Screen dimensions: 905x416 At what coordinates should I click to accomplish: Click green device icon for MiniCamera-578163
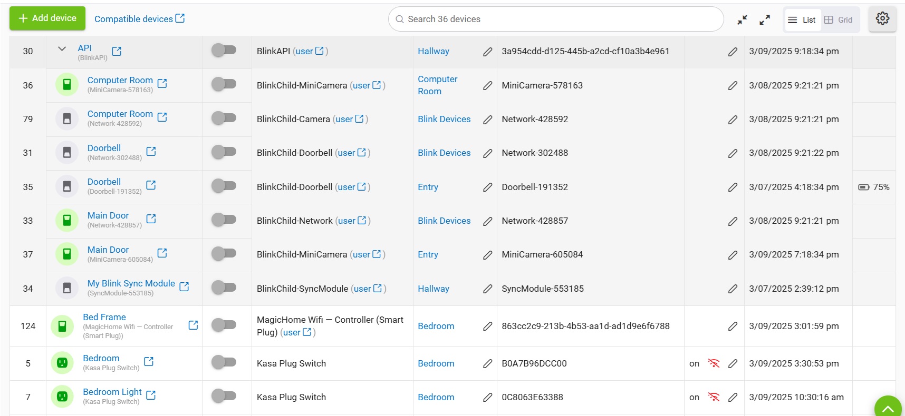point(67,84)
